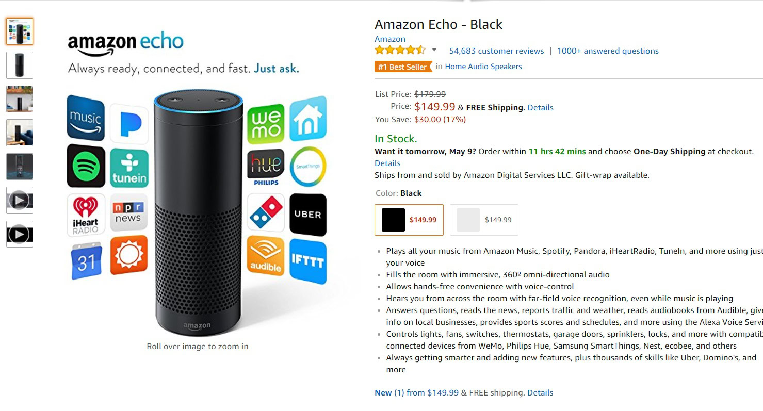
Task: Play the first product video thumbnail
Action: pos(20,200)
